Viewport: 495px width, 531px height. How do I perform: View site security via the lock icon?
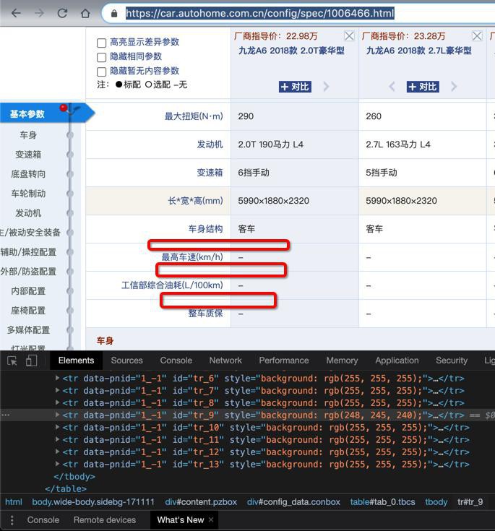[114, 14]
